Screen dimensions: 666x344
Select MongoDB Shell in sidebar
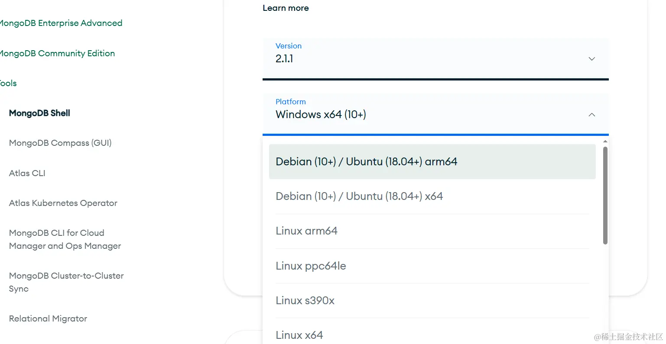pos(39,113)
